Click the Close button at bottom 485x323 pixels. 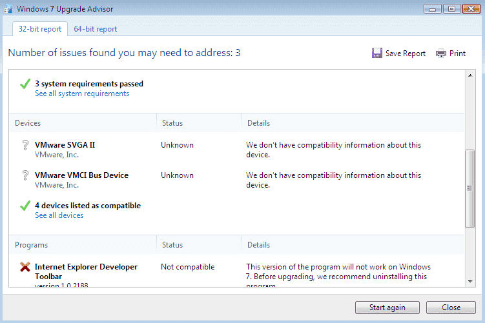451,308
